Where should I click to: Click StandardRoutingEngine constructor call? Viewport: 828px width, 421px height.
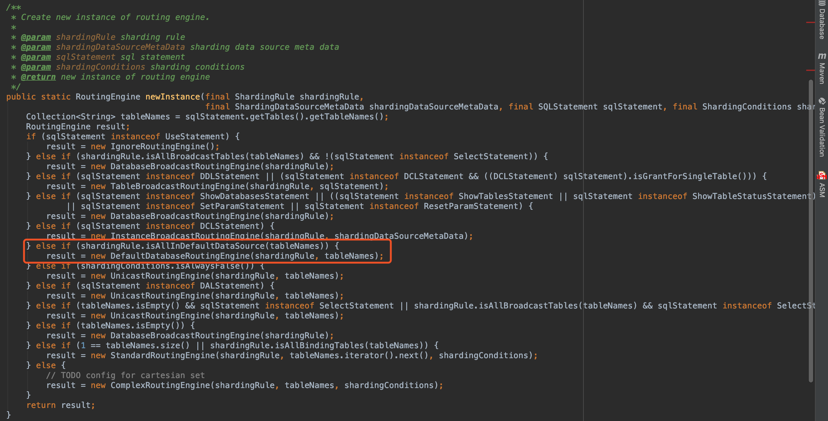[163, 355]
